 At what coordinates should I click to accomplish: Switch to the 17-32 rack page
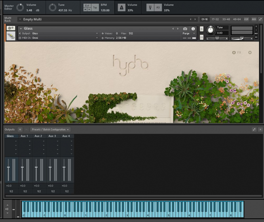tap(215, 19)
